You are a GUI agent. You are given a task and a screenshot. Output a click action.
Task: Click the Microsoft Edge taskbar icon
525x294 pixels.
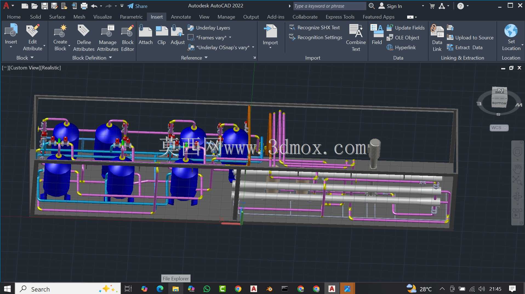coord(160,289)
